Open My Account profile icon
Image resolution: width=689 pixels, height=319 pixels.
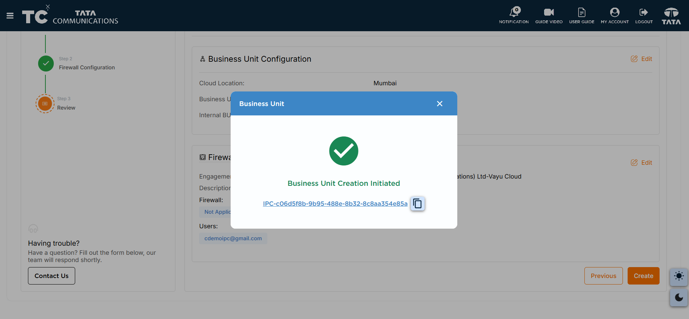(615, 15)
